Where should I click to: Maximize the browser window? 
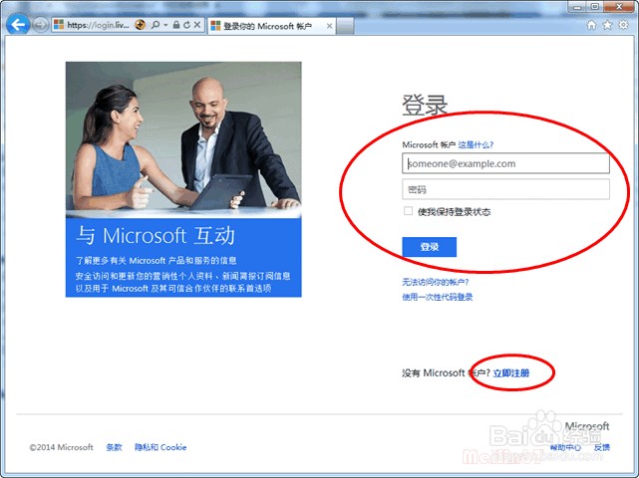coord(595,7)
